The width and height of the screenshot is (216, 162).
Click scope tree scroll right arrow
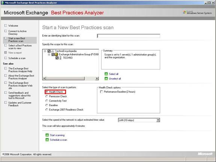[x=97, y=78]
